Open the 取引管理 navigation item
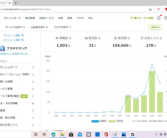Screen dimensions: 167x138 pos(30,18)
